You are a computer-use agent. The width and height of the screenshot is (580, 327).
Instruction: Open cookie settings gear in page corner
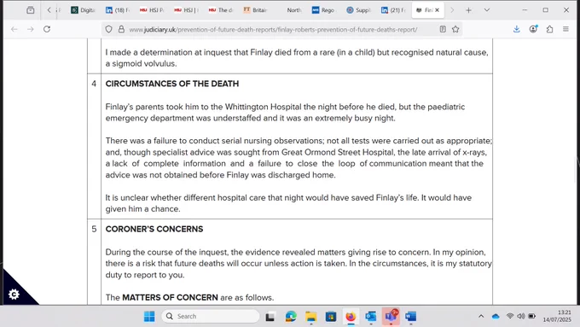pyautogui.click(x=14, y=295)
